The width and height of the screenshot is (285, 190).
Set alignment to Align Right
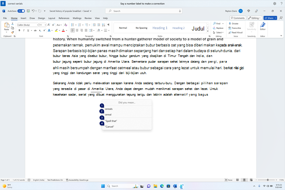click(81, 31)
